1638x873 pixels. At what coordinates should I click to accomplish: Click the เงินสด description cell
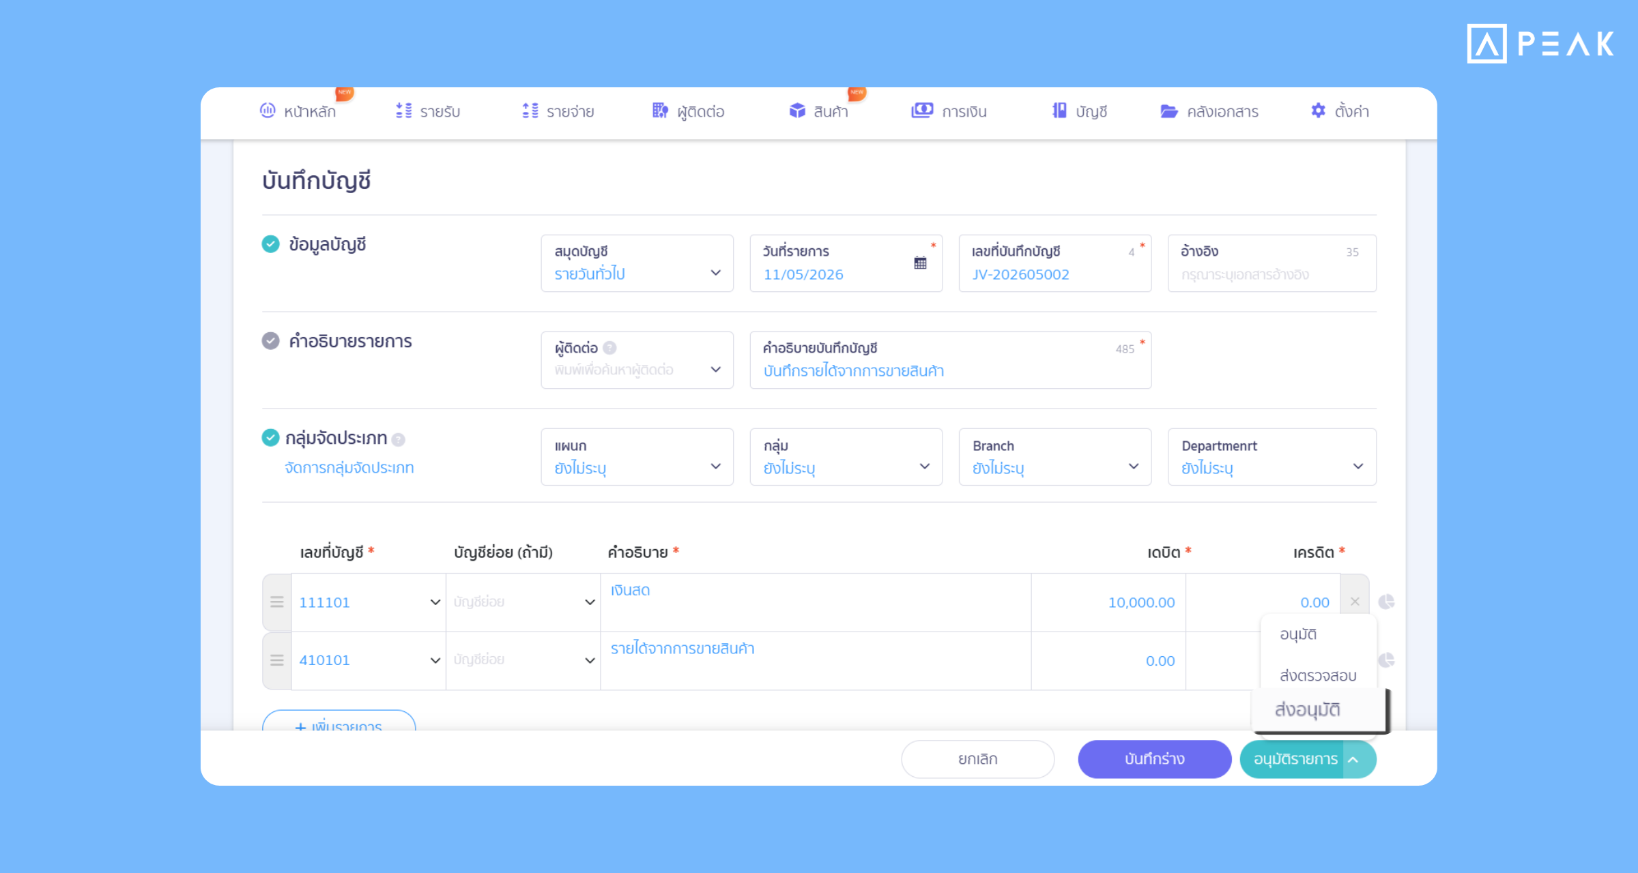tap(816, 602)
